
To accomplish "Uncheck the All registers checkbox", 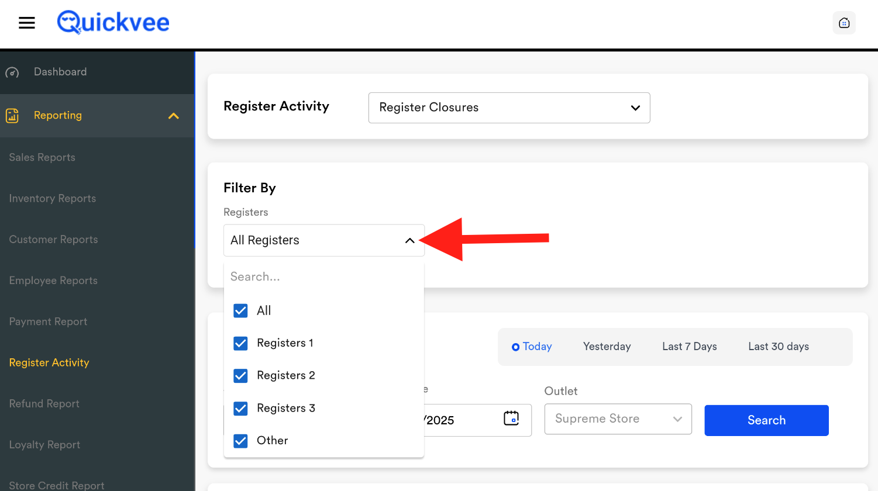I will [240, 310].
